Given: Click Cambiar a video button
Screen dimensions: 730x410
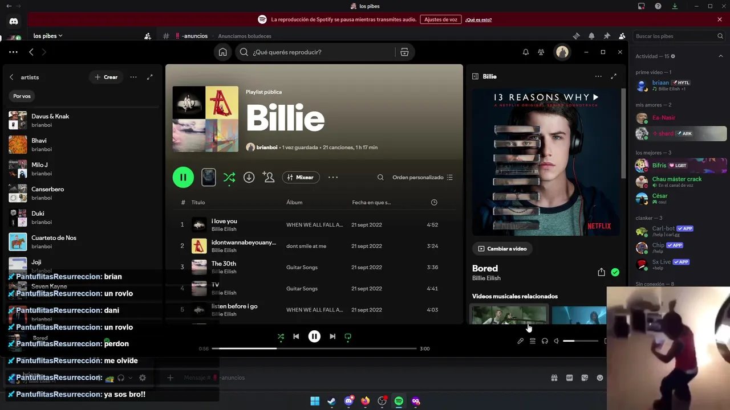Looking at the screenshot, I should pyautogui.click(x=502, y=249).
